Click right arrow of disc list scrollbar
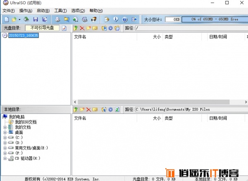Image resolution: width=248 pixels, height=181 pixels. (246, 102)
